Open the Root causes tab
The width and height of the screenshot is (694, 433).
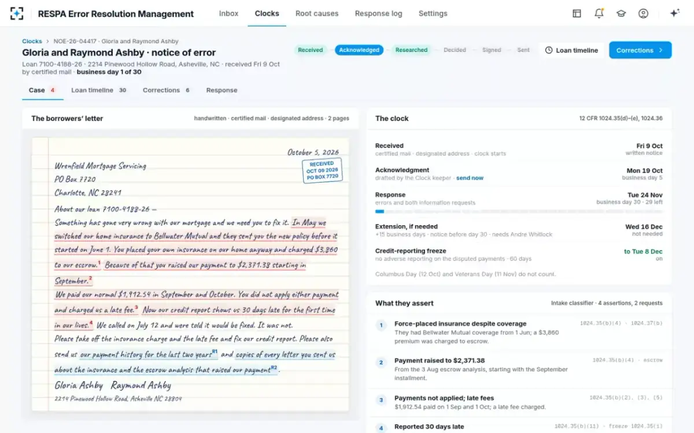317,13
